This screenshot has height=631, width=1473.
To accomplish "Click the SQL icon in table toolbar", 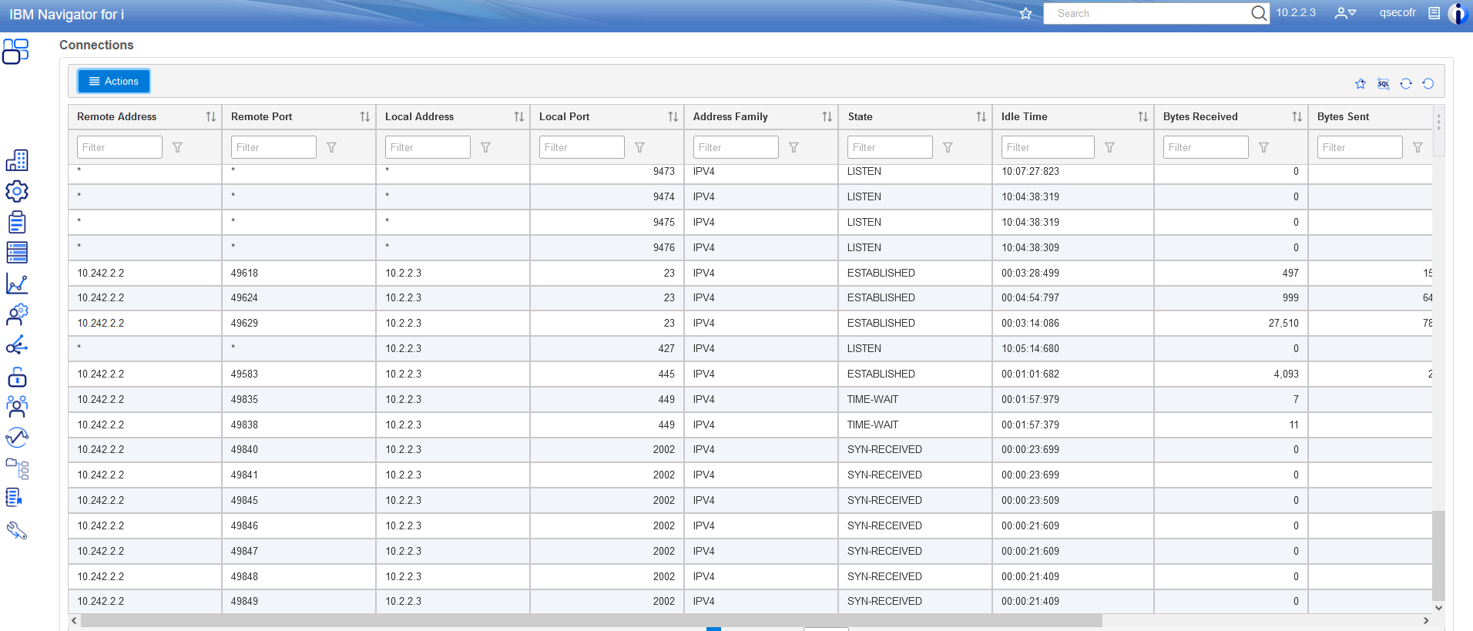I will click(1383, 84).
